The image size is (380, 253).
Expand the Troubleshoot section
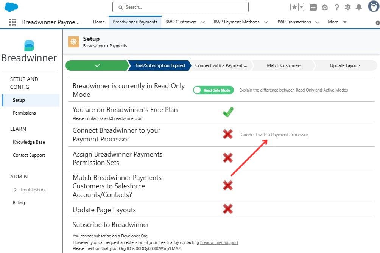pyautogui.click(x=15, y=190)
